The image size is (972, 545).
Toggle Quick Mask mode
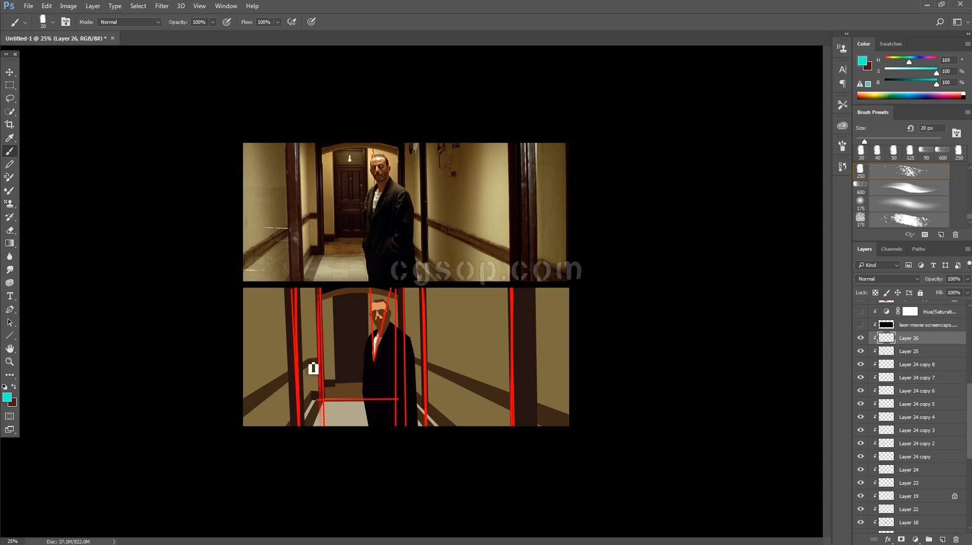[x=10, y=416]
